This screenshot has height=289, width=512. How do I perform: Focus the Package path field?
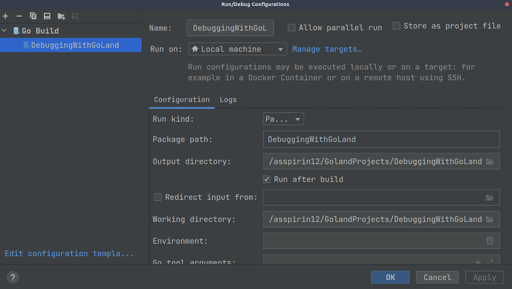tap(381, 139)
